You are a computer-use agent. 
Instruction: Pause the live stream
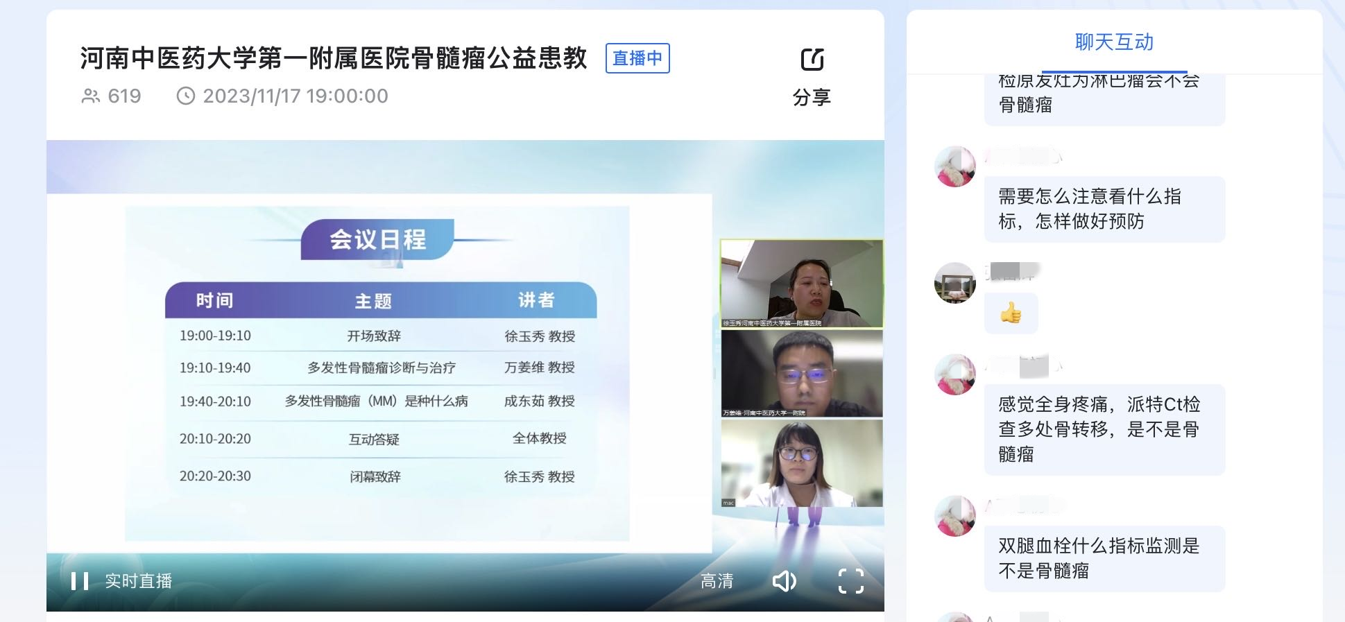[80, 581]
